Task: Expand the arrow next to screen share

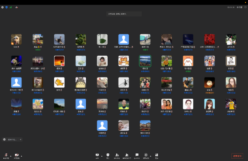Action: coord(102,156)
